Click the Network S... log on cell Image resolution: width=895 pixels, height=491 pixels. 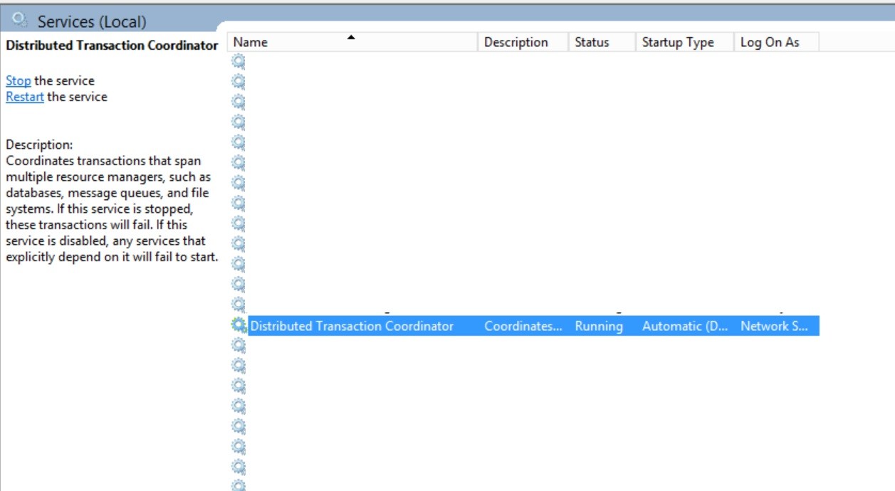coord(775,326)
